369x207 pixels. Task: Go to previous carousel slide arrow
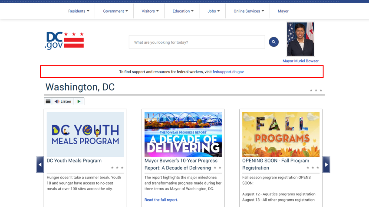(x=40, y=165)
